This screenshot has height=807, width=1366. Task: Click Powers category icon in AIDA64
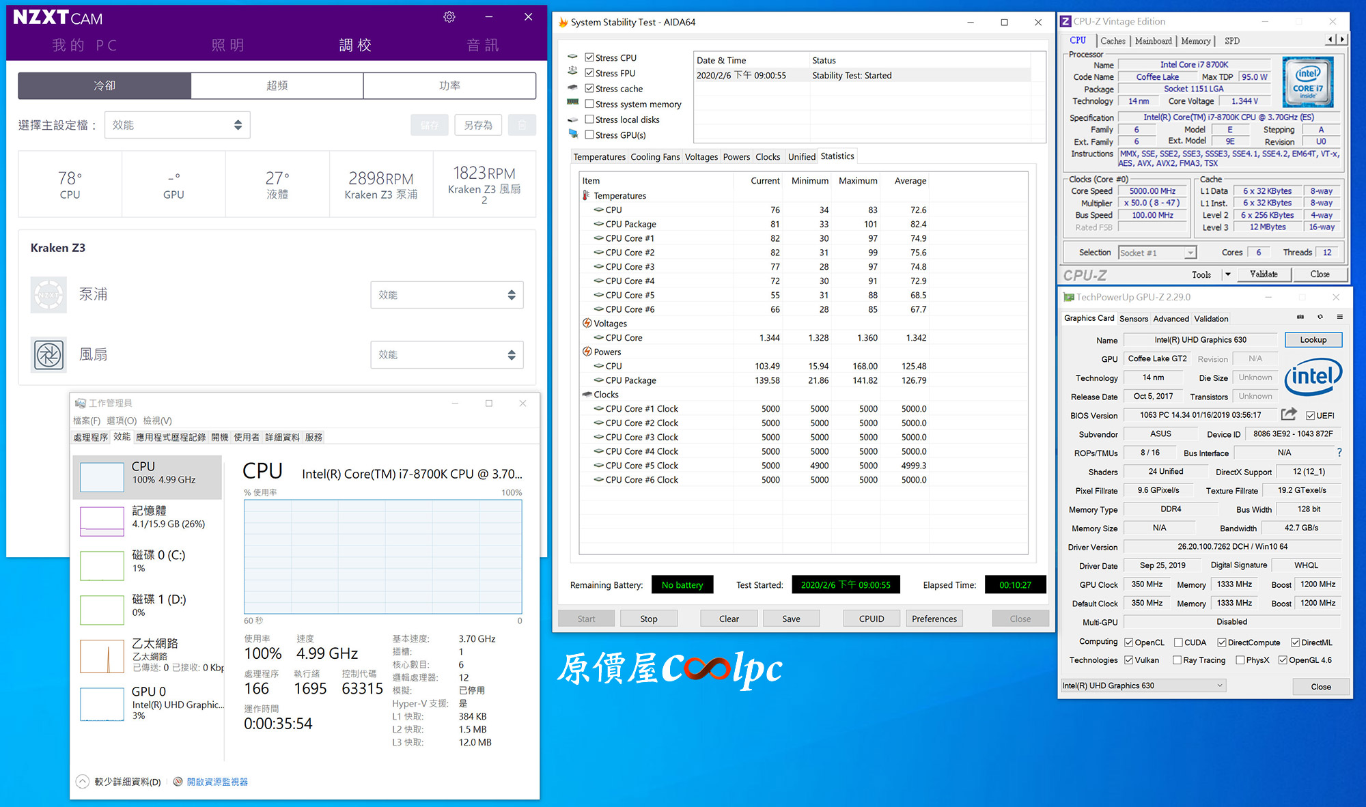click(587, 352)
